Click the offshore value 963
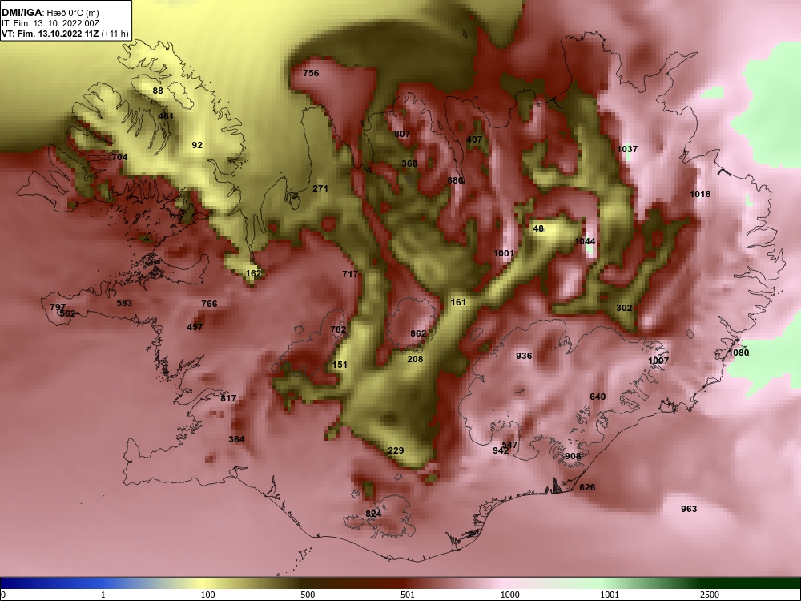801x601 pixels. [689, 509]
